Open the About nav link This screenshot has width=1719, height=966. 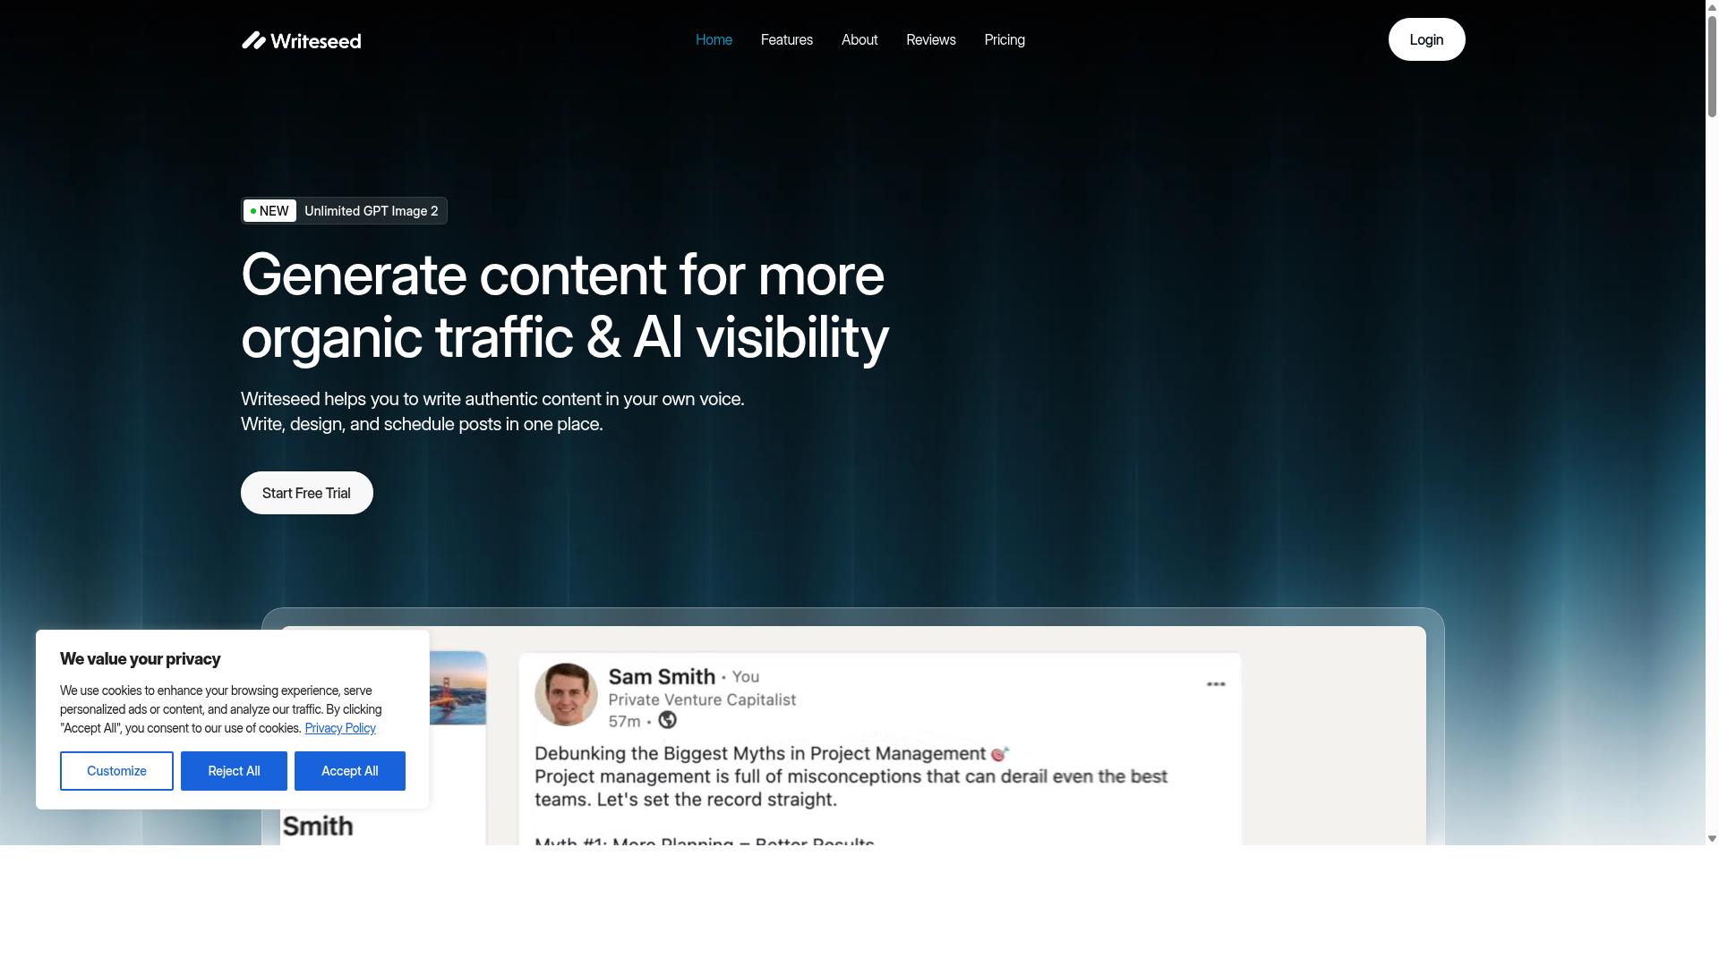coord(859,39)
